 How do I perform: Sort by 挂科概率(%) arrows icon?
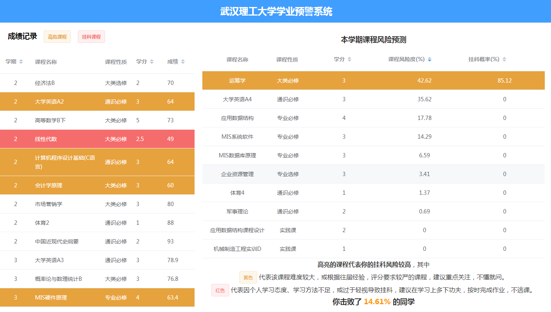click(x=504, y=60)
